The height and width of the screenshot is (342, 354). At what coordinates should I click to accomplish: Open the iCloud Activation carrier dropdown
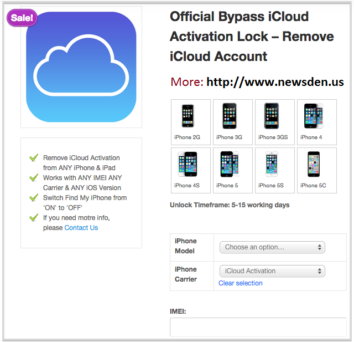coord(272,271)
